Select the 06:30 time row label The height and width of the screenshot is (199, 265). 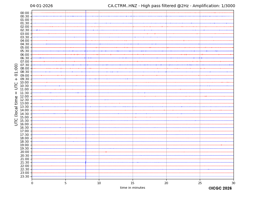[x=24, y=58]
